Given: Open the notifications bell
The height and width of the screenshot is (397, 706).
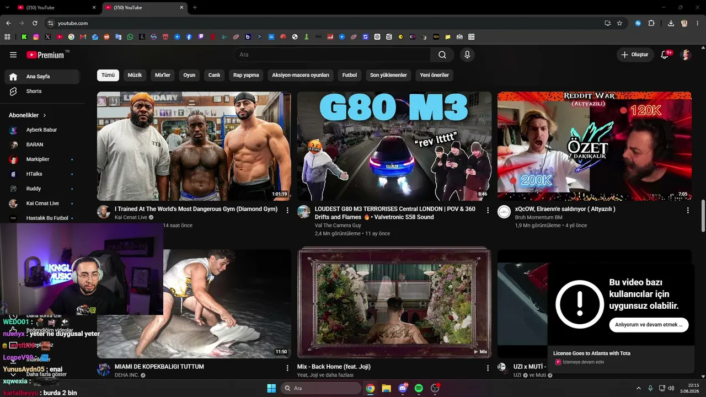Looking at the screenshot, I should click(665, 55).
